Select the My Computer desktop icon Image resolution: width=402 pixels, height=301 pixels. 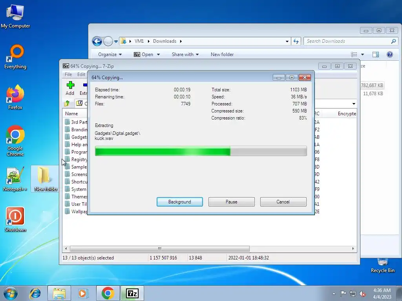pyautogui.click(x=15, y=16)
